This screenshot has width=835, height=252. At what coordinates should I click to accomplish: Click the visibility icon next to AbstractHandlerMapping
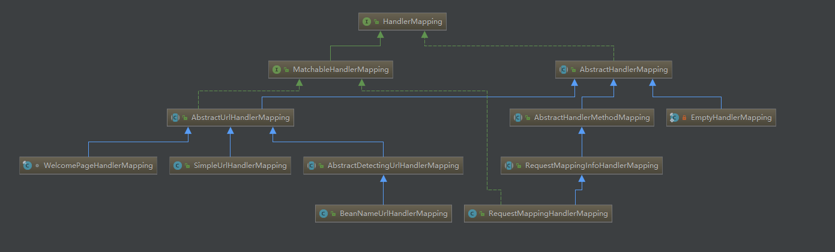573,70
